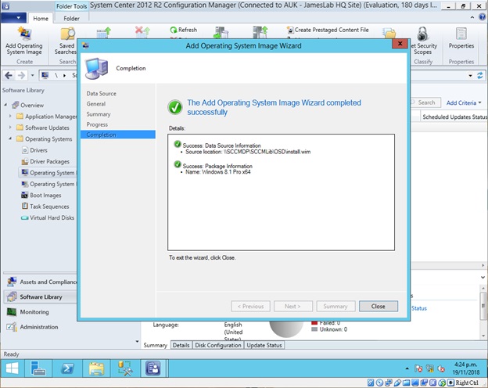Click the address bar refresh icon
The height and width of the screenshot is (388, 488).
pos(480,75)
